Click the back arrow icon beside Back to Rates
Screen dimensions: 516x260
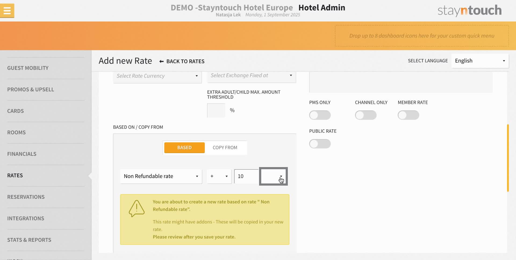point(162,62)
